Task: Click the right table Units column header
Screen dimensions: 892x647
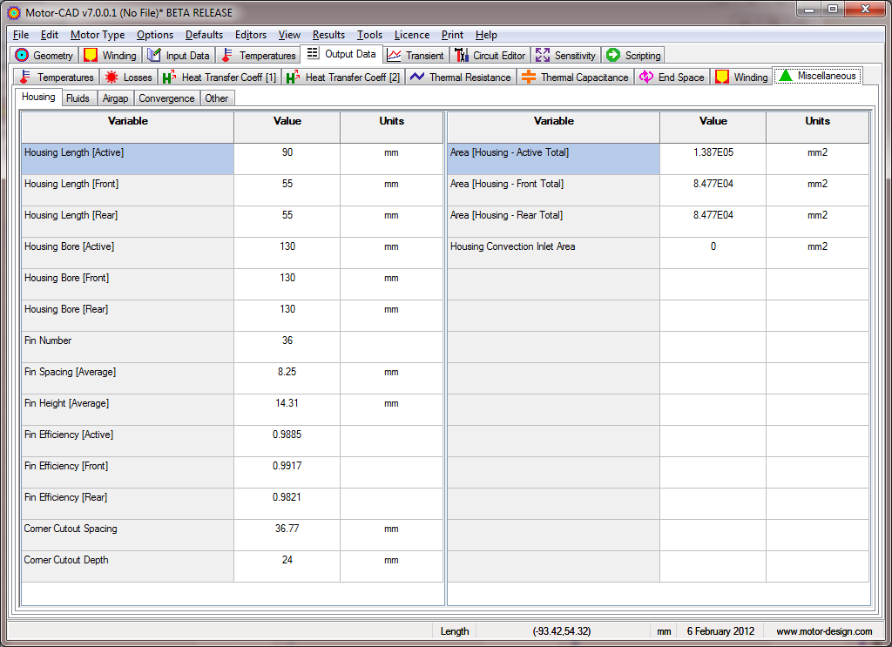Action: click(x=817, y=127)
